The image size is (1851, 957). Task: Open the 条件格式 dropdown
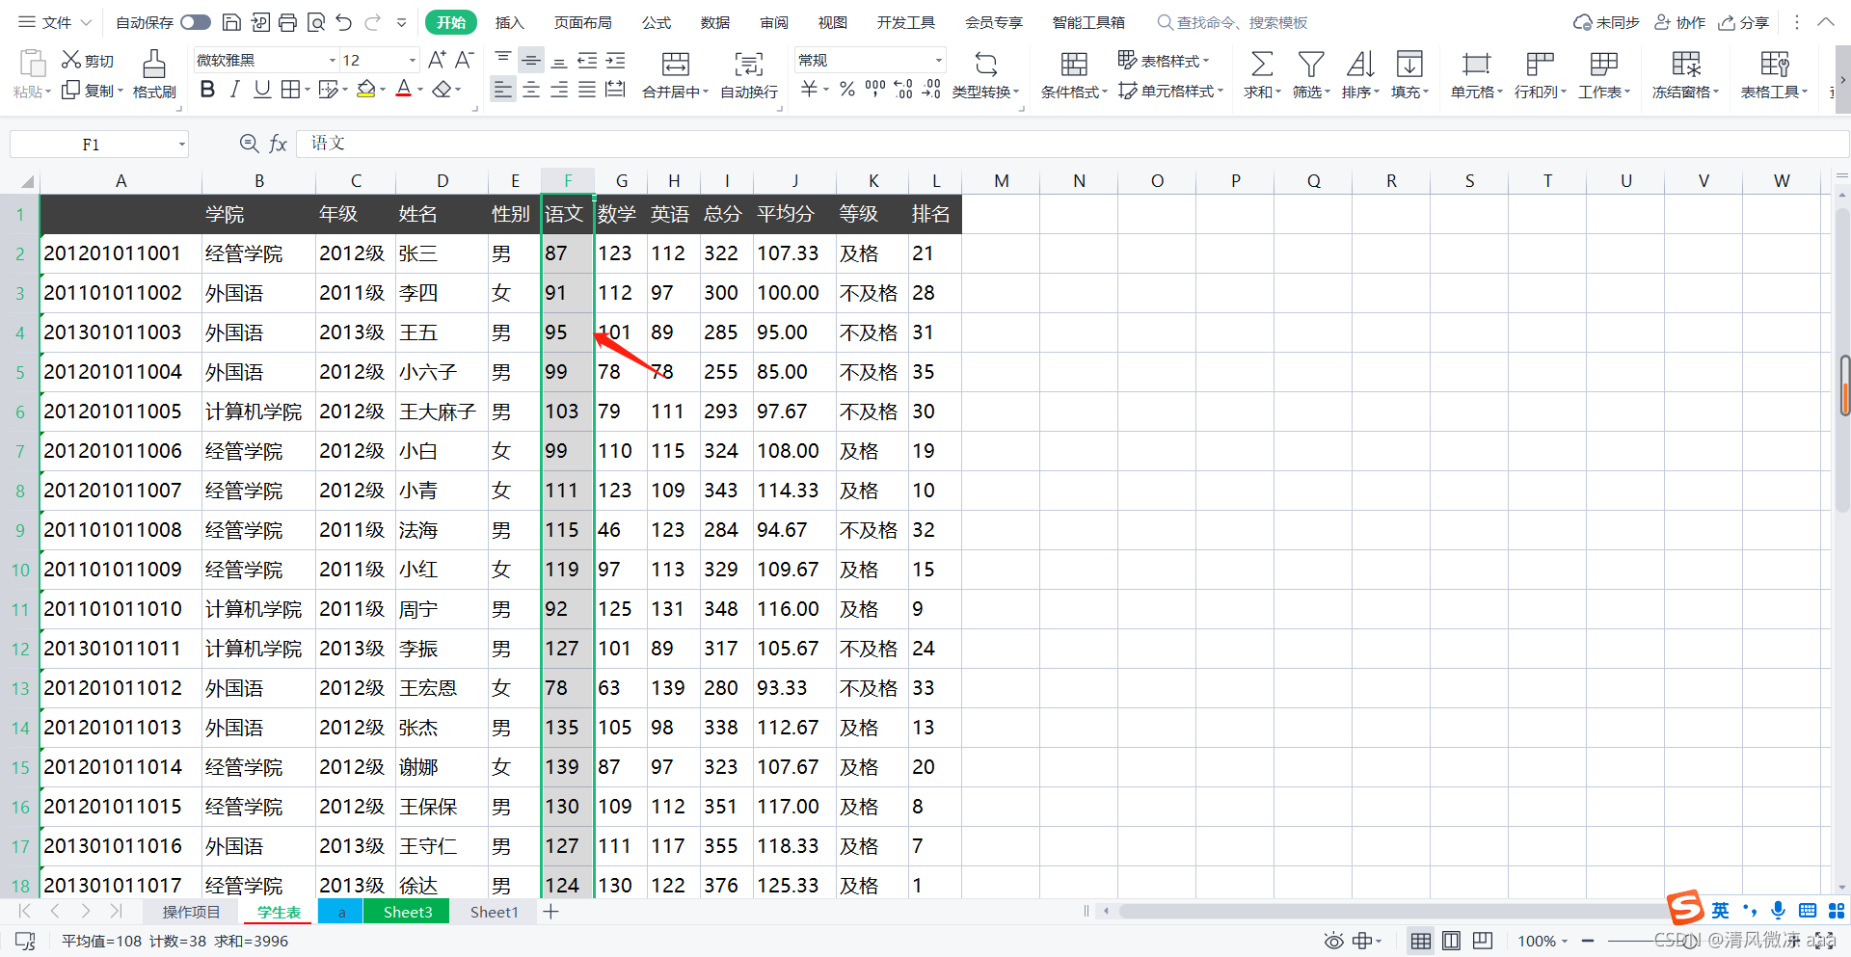1074,75
